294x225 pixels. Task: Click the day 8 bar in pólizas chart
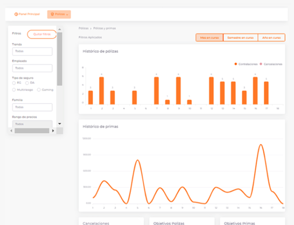click(x=168, y=102)
